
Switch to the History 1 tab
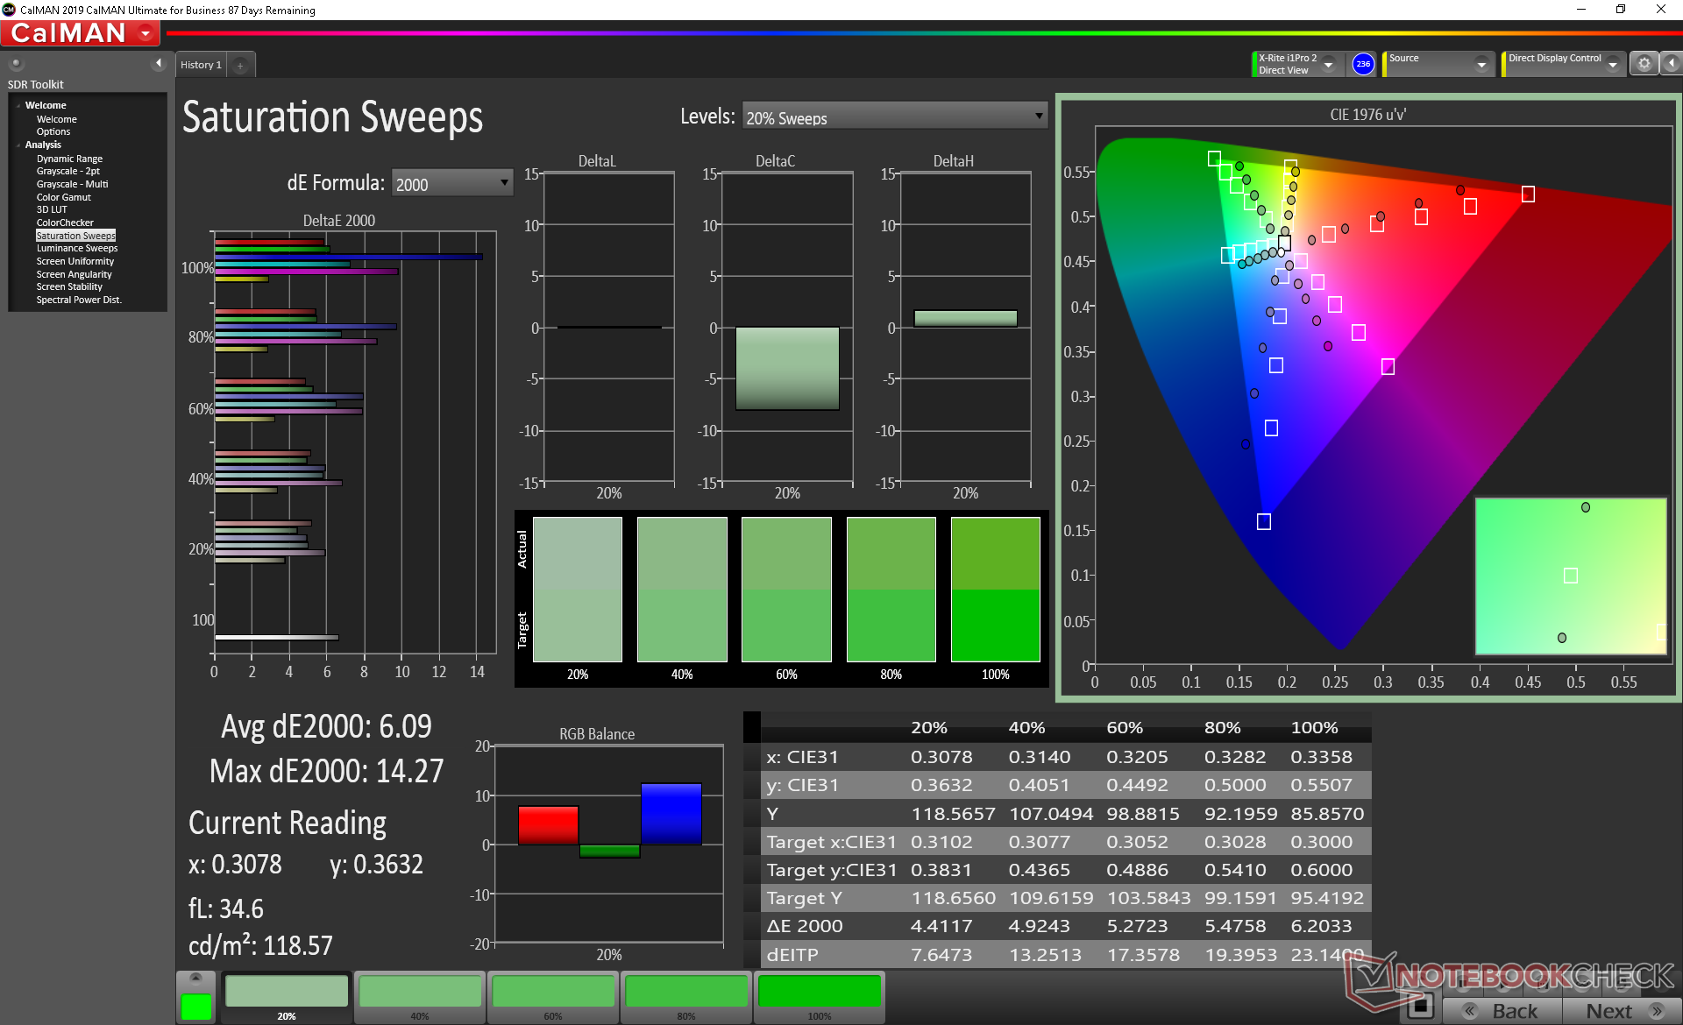pos(201,65)
